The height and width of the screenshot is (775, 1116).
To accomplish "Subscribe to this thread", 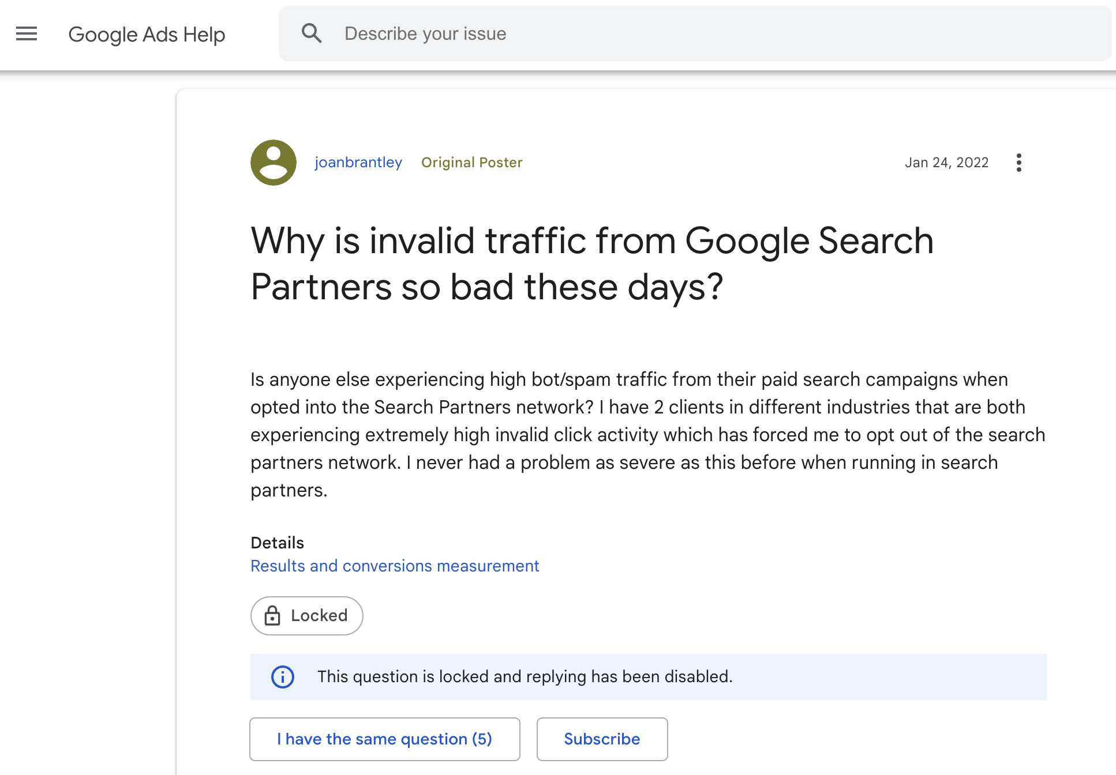I will tap(602, 739).
